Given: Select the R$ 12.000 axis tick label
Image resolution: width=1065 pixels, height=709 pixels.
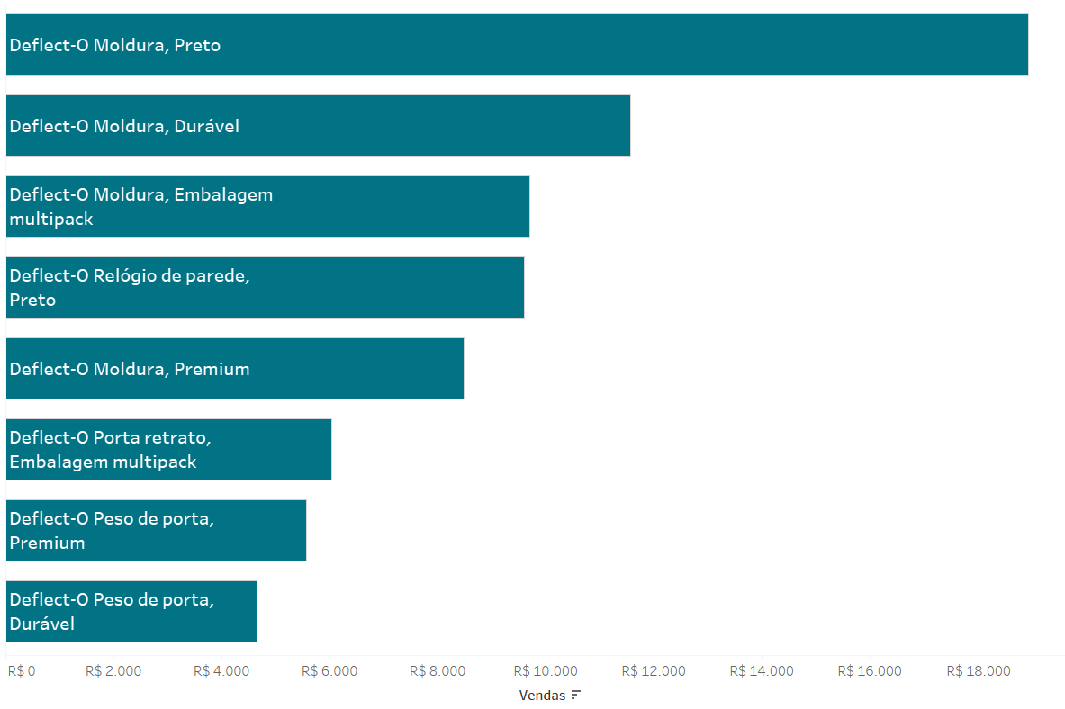Looking at the screenshot, I should [x=654, y=671].
